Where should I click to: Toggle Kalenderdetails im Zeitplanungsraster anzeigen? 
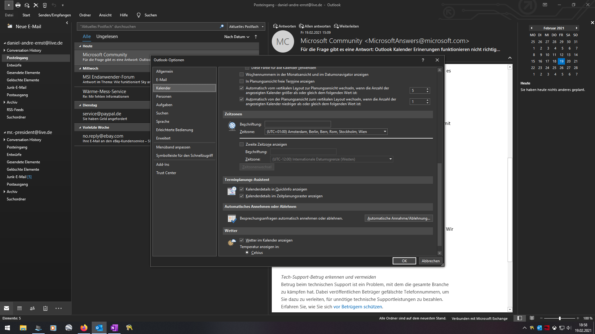pyautogui.click(x=242, y=196)
